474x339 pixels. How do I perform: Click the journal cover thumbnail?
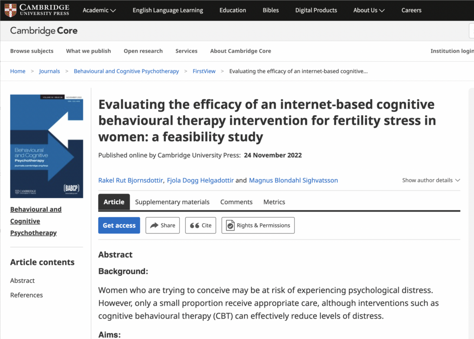(x=47, y=146)
